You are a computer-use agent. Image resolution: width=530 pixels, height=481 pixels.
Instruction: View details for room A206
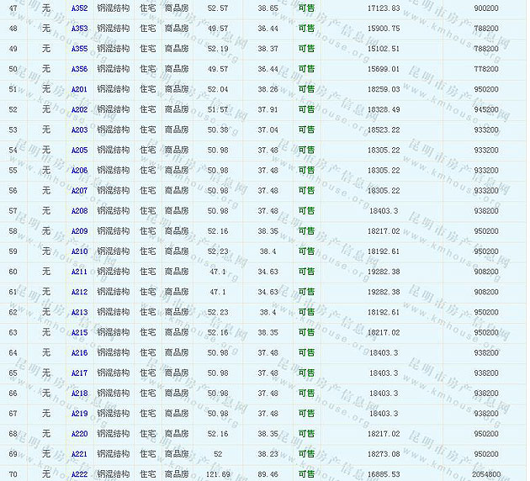pos(79,171)
